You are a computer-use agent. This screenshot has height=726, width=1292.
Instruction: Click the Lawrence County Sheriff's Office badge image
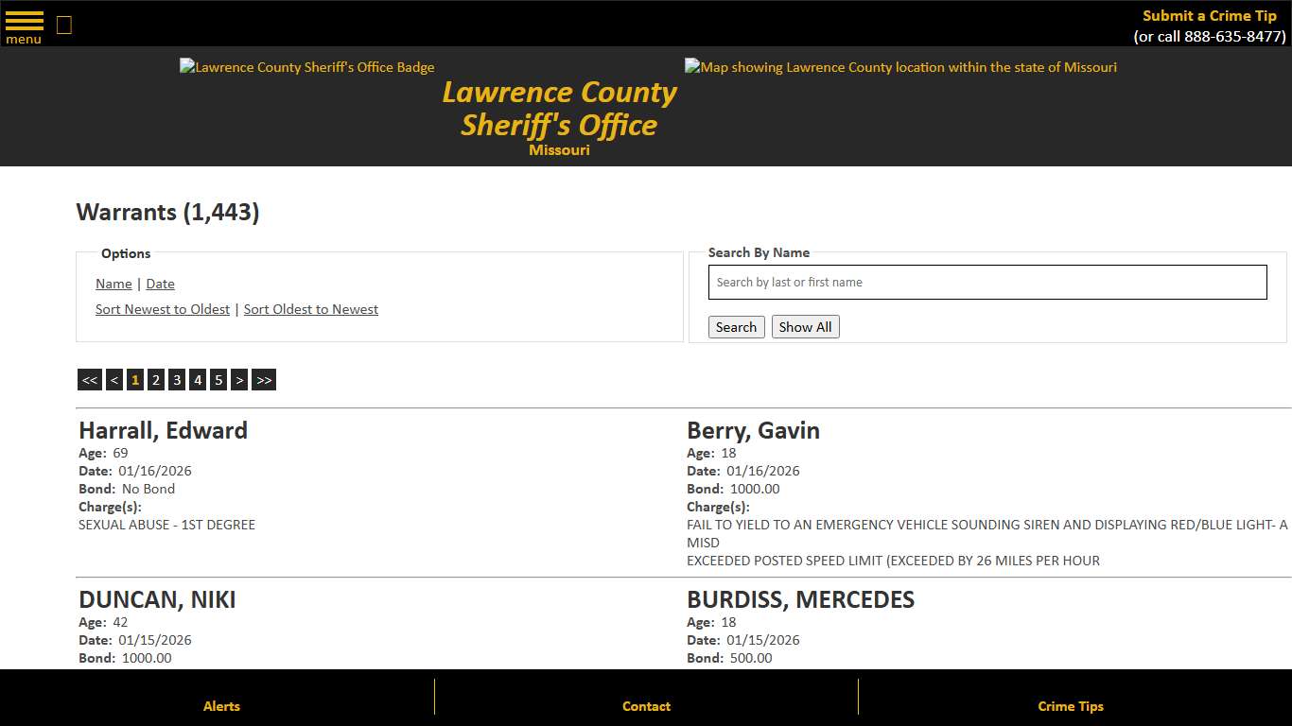pos(306,67)
